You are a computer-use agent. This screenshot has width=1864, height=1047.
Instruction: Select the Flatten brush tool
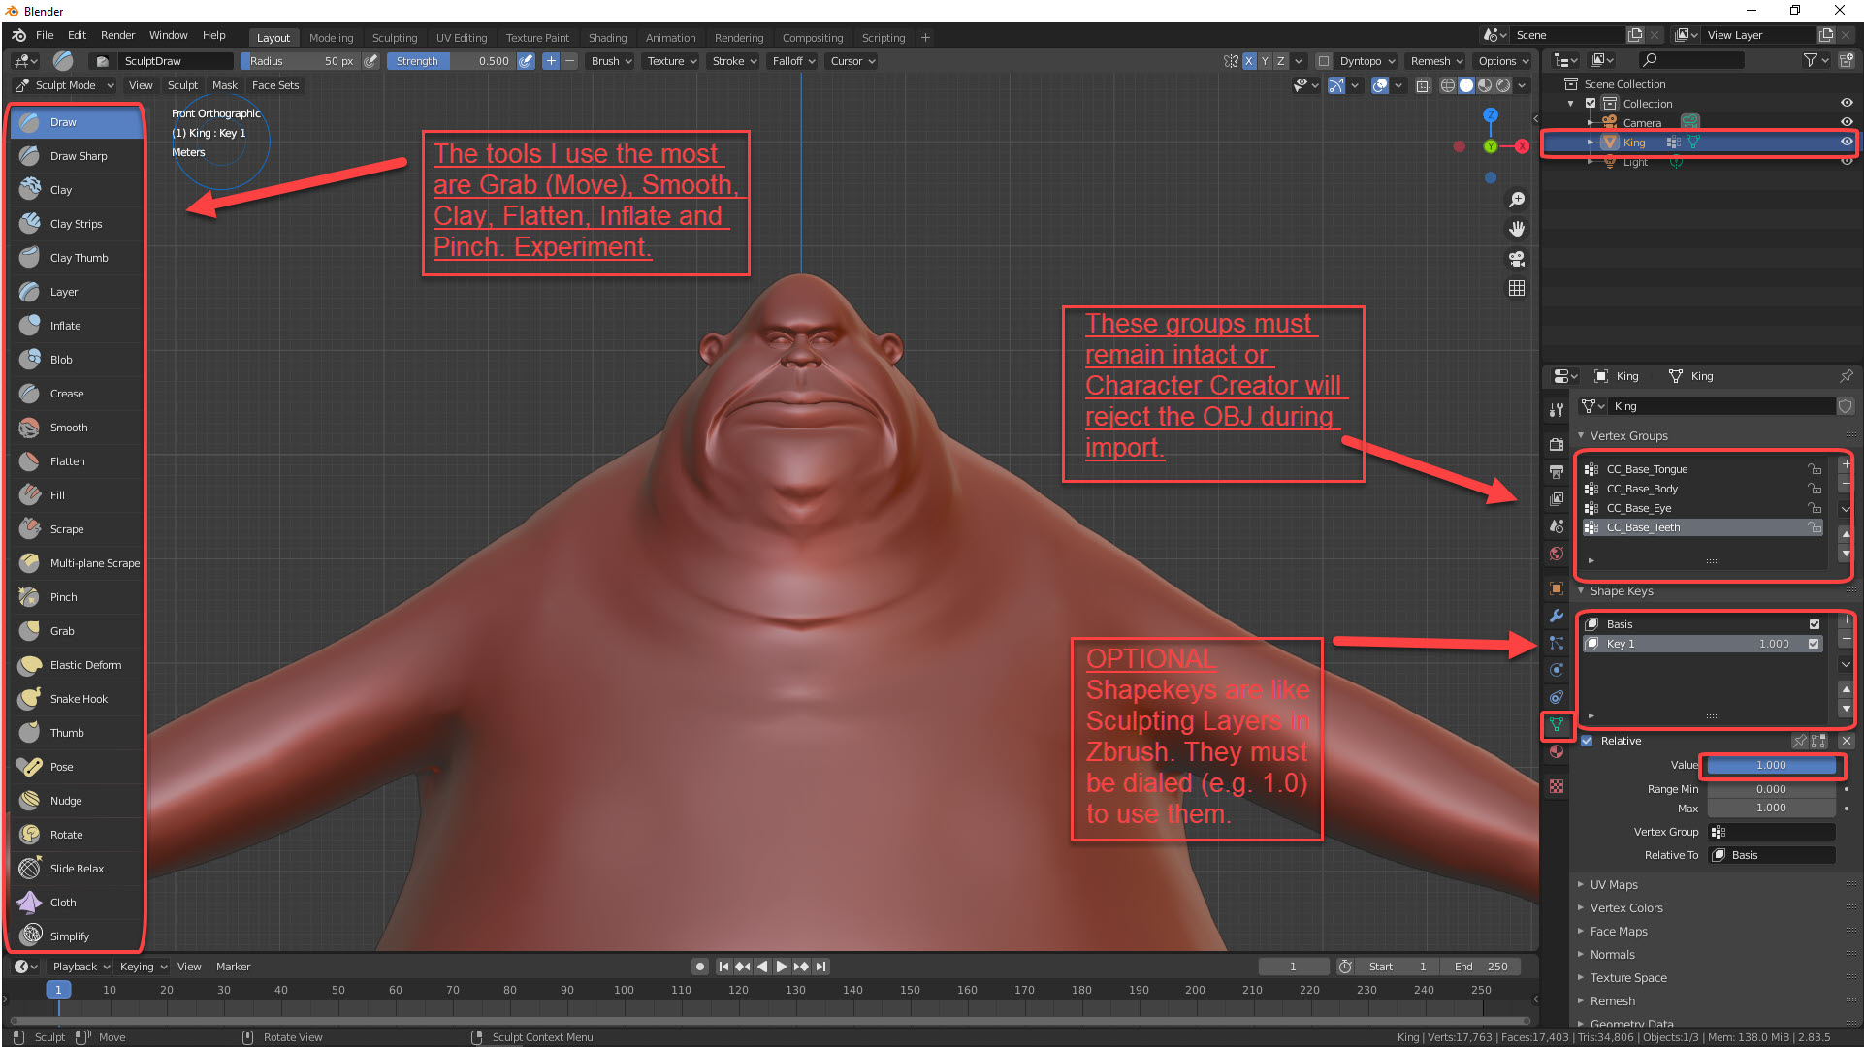78,461
